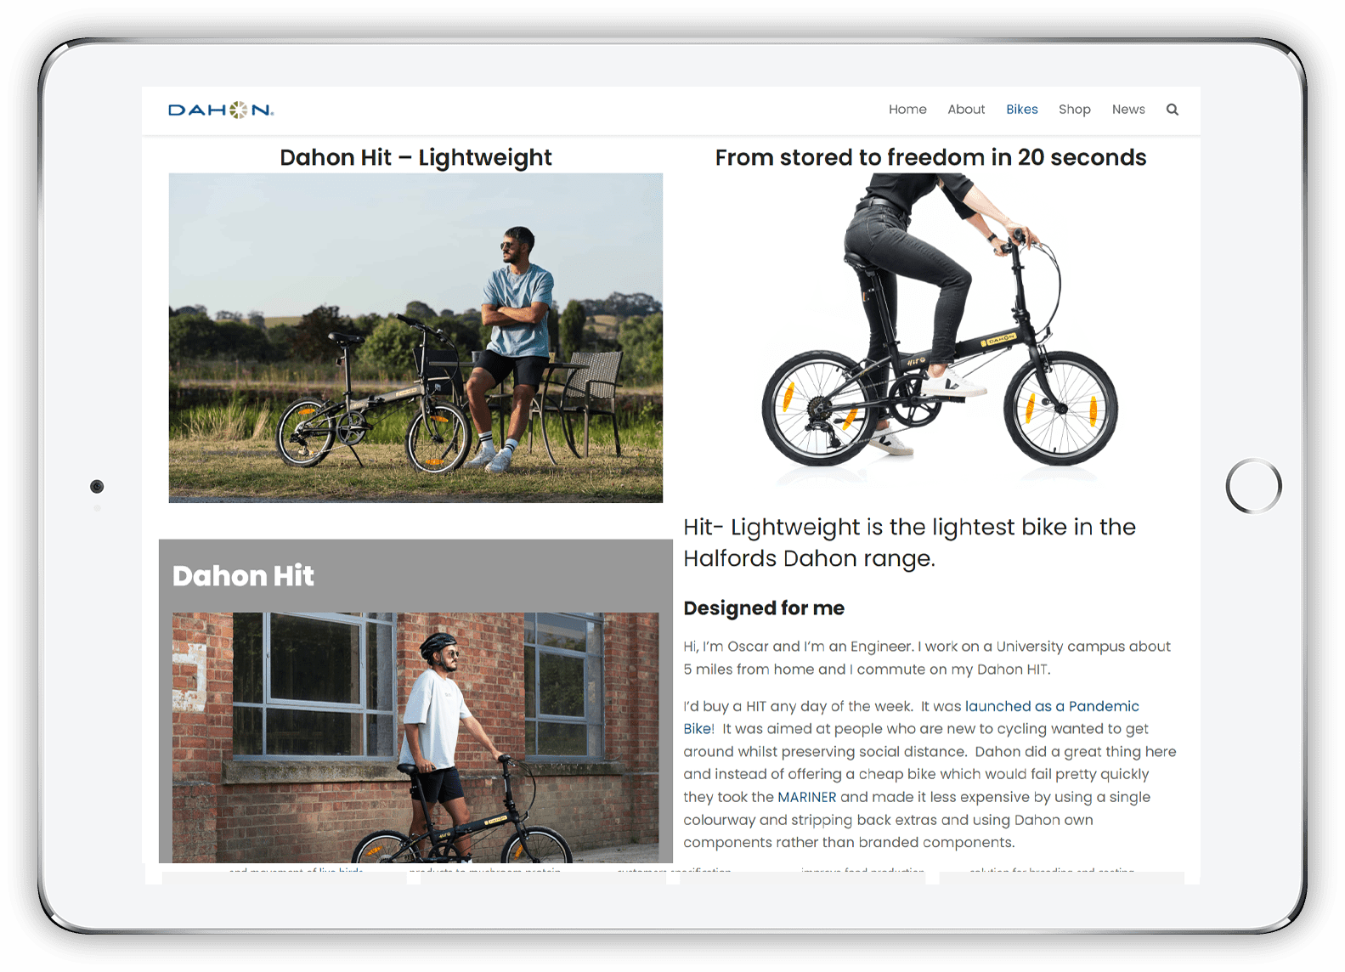Image resolution: width=1345 pixels, height=972 pixels.
Task: Open the About menu item
Action: tap(966, 110)
